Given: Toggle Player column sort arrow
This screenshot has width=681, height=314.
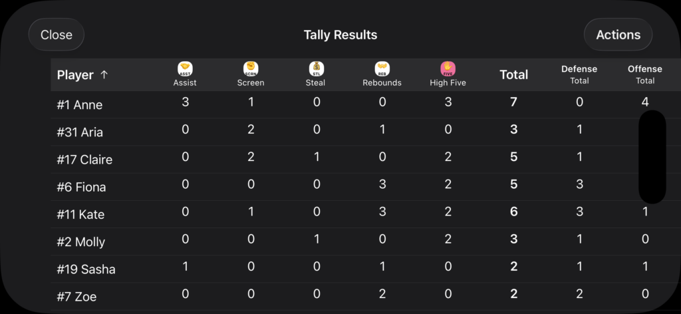Looking at the screenshot, I should (104, 75).
